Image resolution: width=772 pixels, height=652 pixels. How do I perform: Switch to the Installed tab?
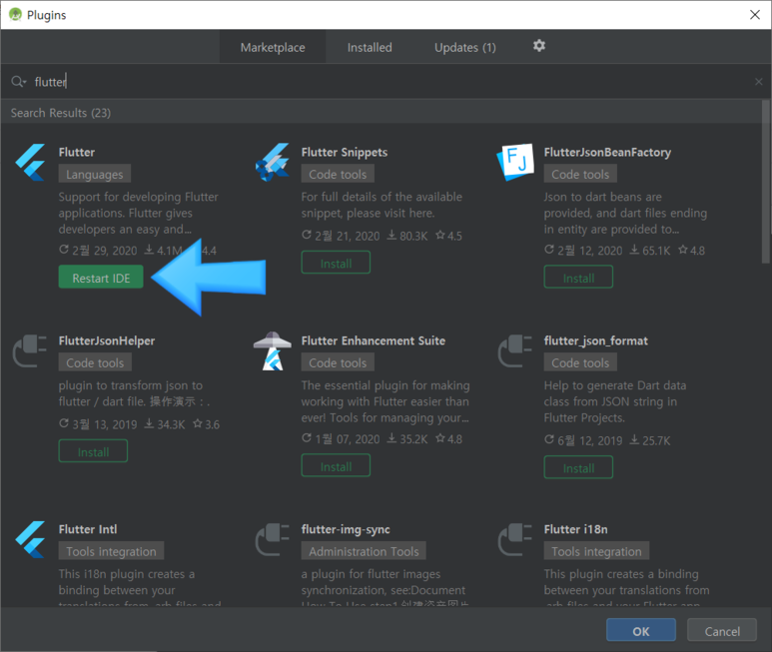[370, 47]
